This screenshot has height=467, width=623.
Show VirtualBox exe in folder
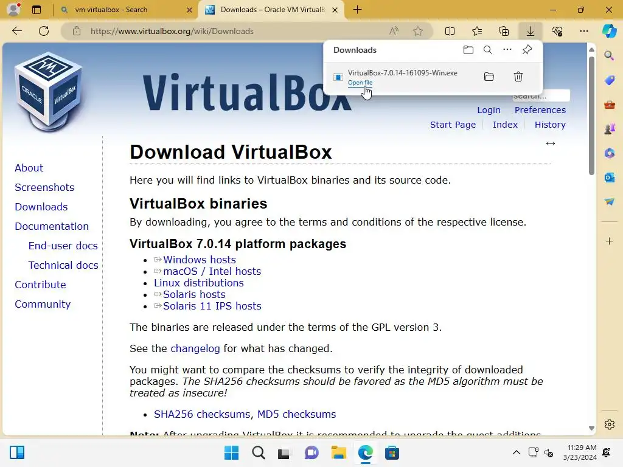tap(489, 77)
